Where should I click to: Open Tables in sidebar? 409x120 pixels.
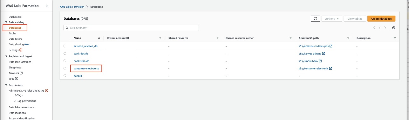13,33
